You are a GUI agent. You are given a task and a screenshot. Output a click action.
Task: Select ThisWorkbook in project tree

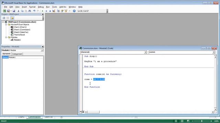(x=19, y=35)
